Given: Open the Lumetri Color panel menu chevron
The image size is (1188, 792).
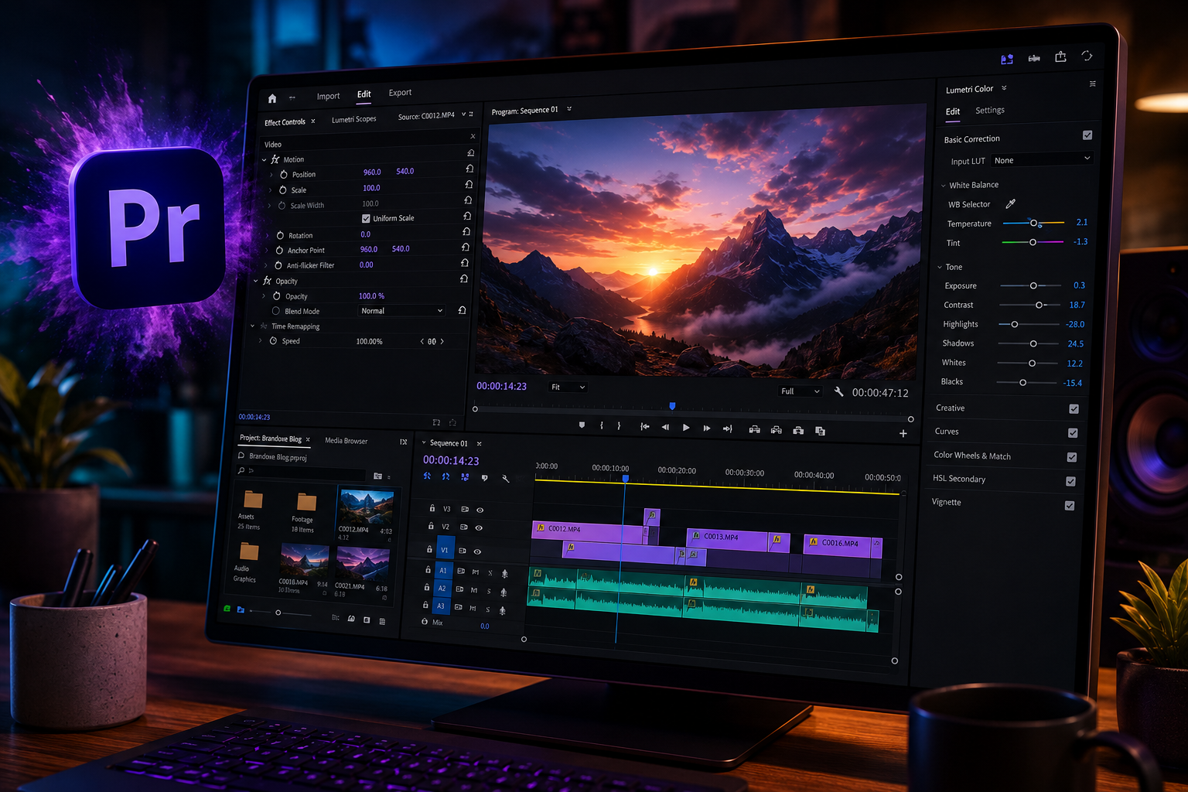Looking at the screenshot, I should point(1004,88).
